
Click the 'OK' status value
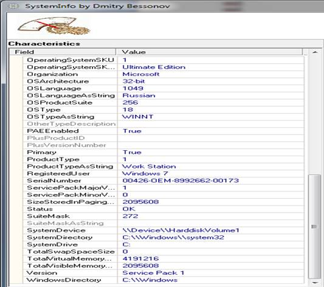coord(129,209)
